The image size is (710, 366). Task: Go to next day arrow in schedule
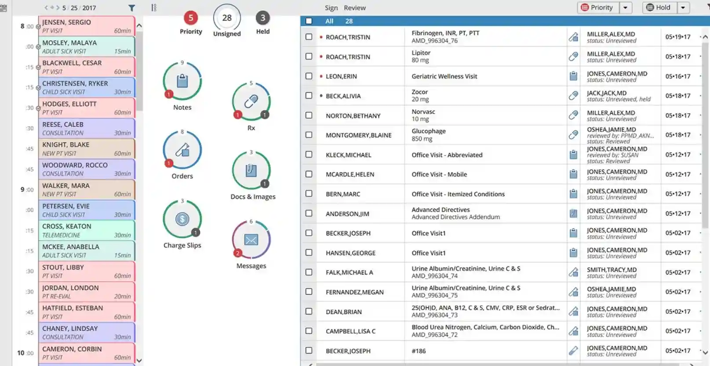(x=57, y=7)
